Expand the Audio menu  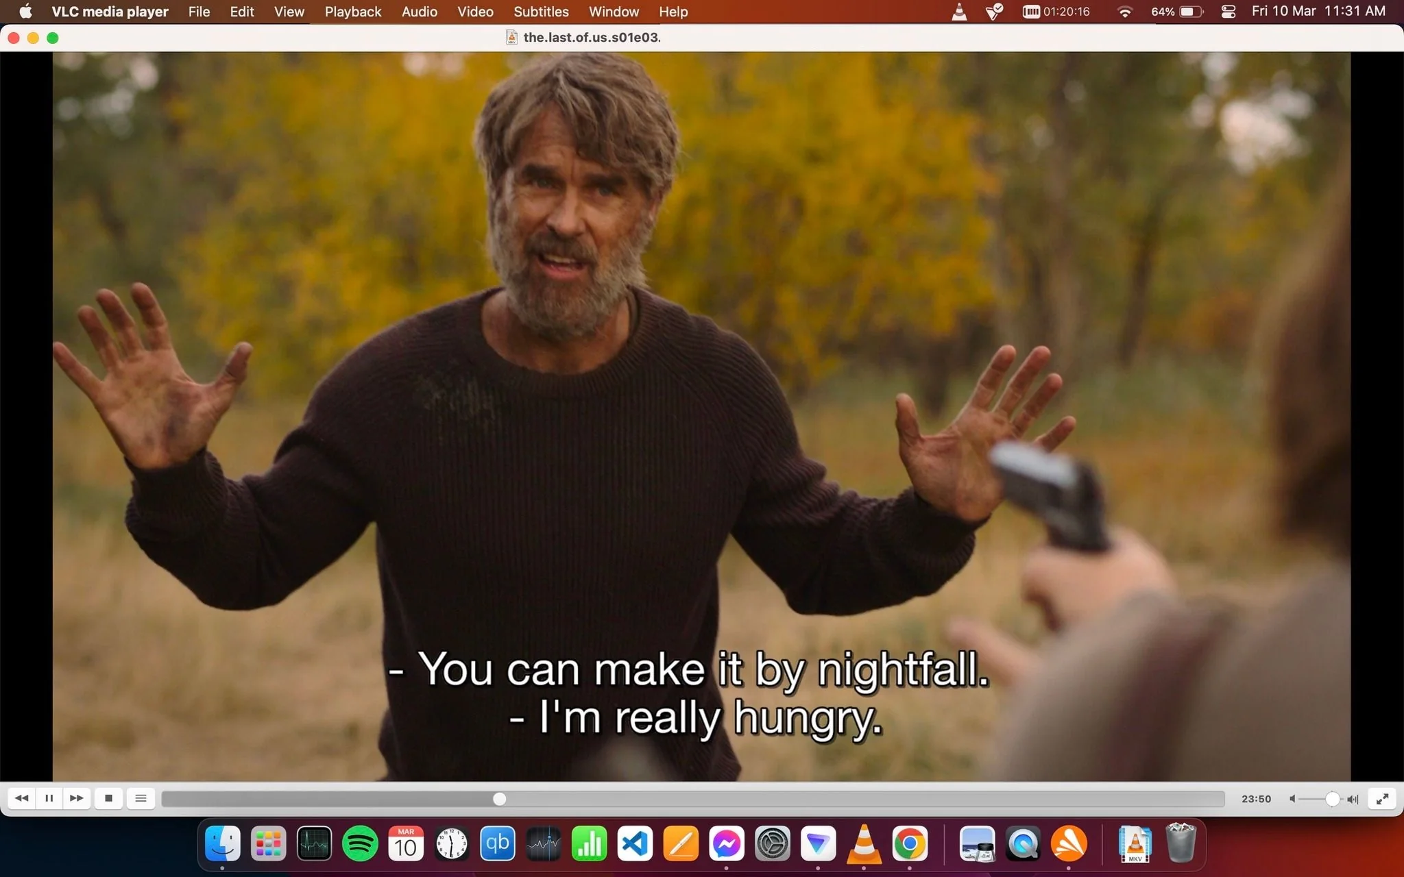click(x=420, y=12)
